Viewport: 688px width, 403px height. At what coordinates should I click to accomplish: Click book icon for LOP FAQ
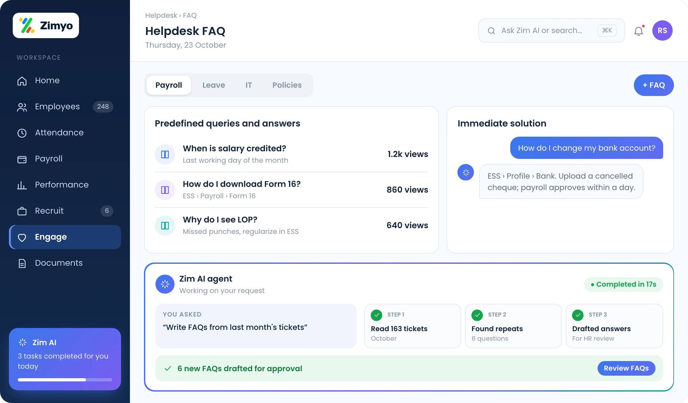(165, 226)
